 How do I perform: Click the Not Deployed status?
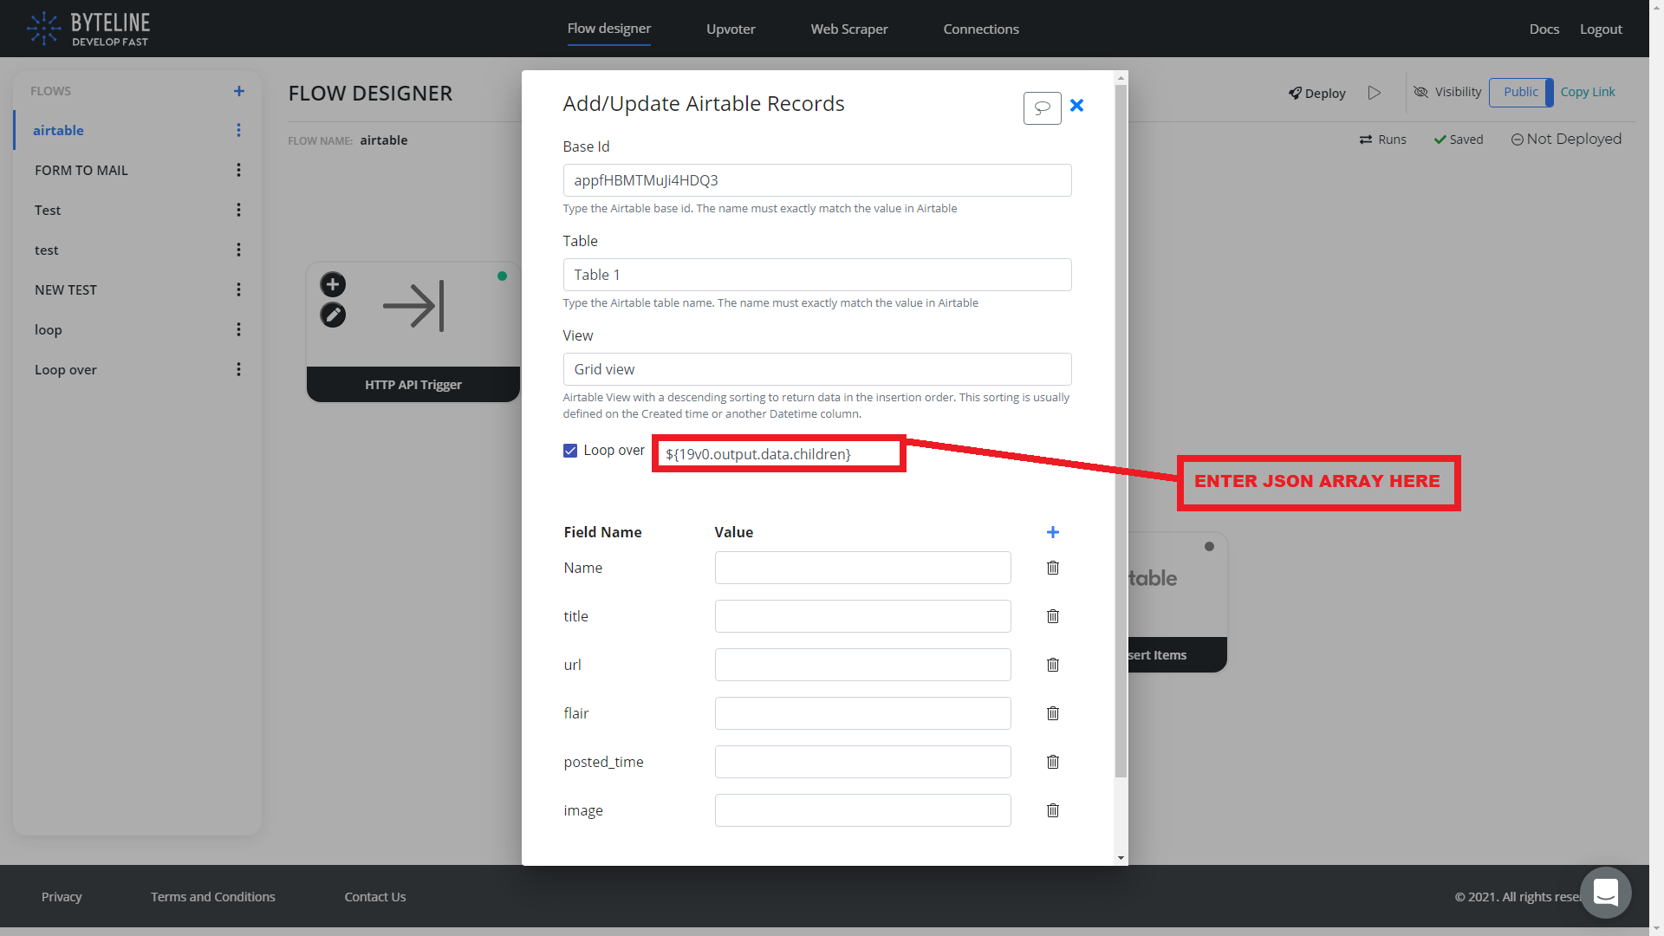click(1566, 139)
